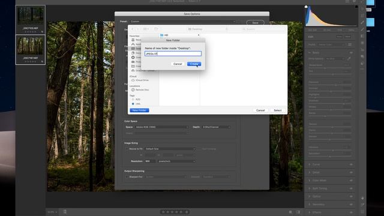Viewport: 384px width, 216px height.
Task: Click the Exposure slider
Action: (x=329, y=85)
